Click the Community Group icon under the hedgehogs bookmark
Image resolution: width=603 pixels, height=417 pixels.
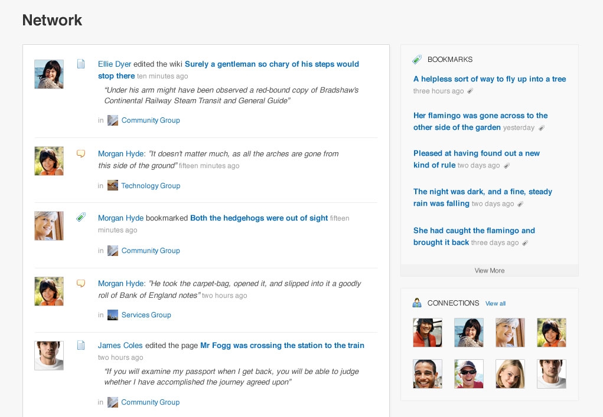point(113,251)
